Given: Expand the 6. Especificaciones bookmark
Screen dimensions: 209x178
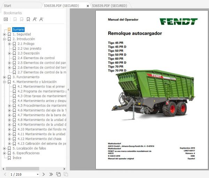Looking at the screenshot, I should pos(4,153).
